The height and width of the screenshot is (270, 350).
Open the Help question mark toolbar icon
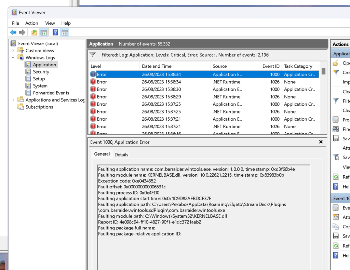click(x=55, y=32)
